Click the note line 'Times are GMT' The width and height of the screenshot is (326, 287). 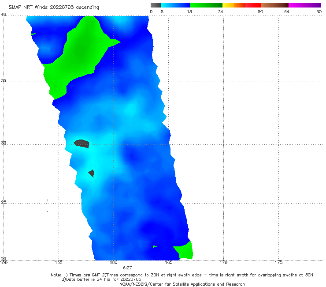pos(85,275)
